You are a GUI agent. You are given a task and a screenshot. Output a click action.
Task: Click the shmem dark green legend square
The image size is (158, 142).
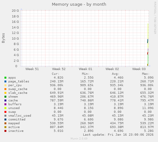5,97
